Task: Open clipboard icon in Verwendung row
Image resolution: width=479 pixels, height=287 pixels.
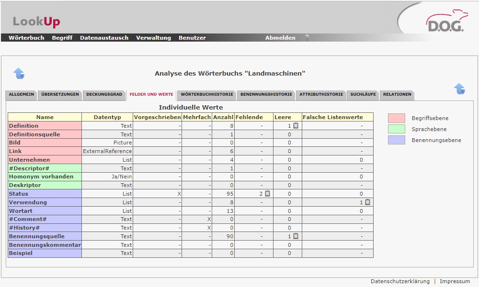Action: click(367, 202)
